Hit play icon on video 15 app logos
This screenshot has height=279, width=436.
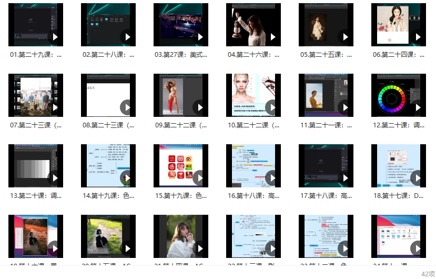[199, 178]
